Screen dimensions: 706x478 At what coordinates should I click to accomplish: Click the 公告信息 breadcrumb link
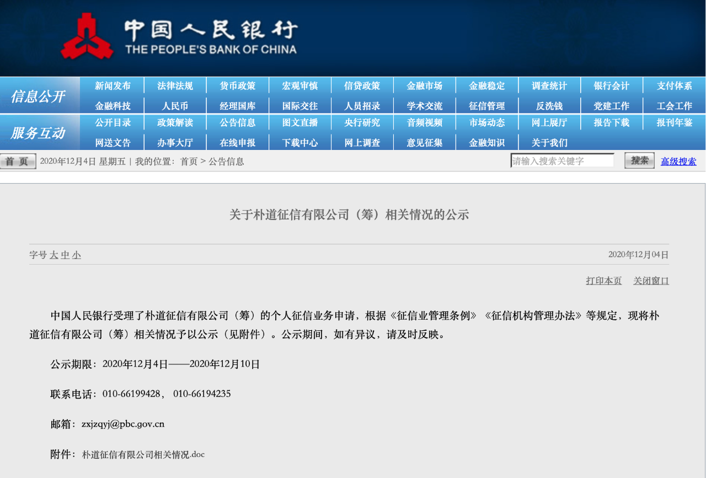point(226,162)
